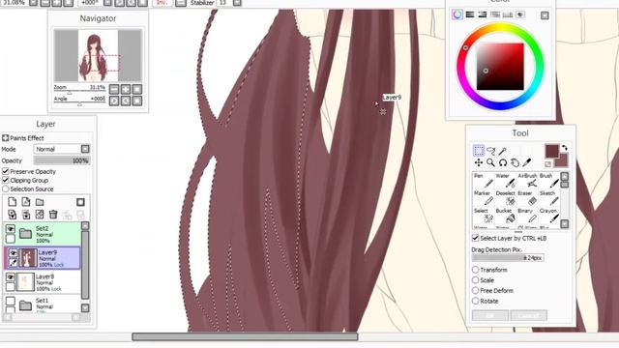Viewport: 619px width, 348px height.
Task: Toggle the HSV slider display icon
Action: [x=483, y=14]
